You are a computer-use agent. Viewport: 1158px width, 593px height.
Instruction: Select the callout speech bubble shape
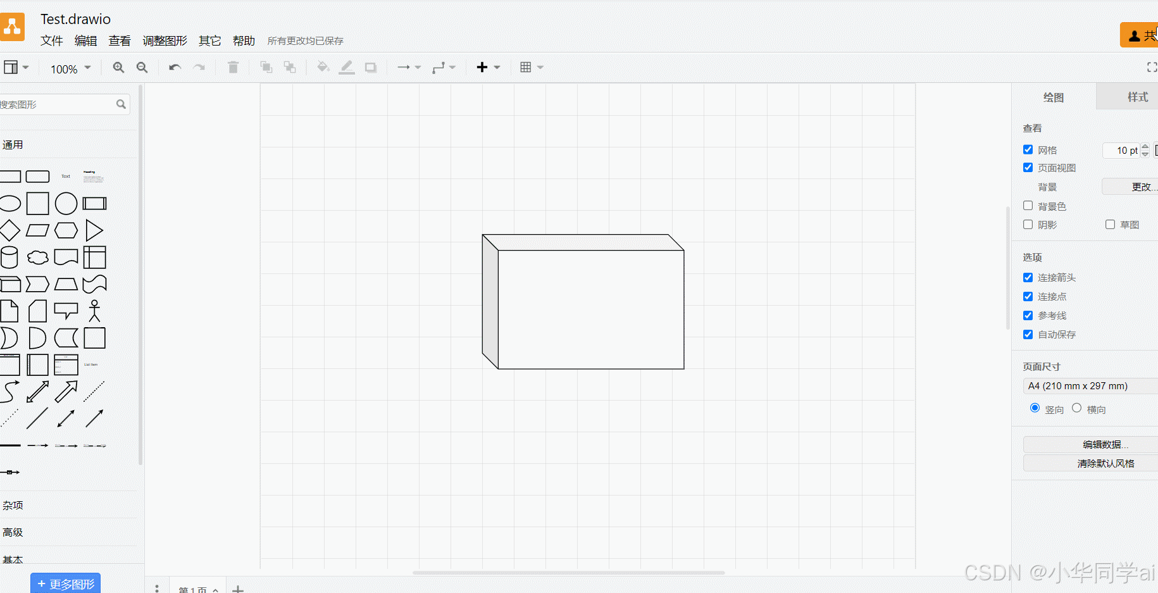coord(66,311)
